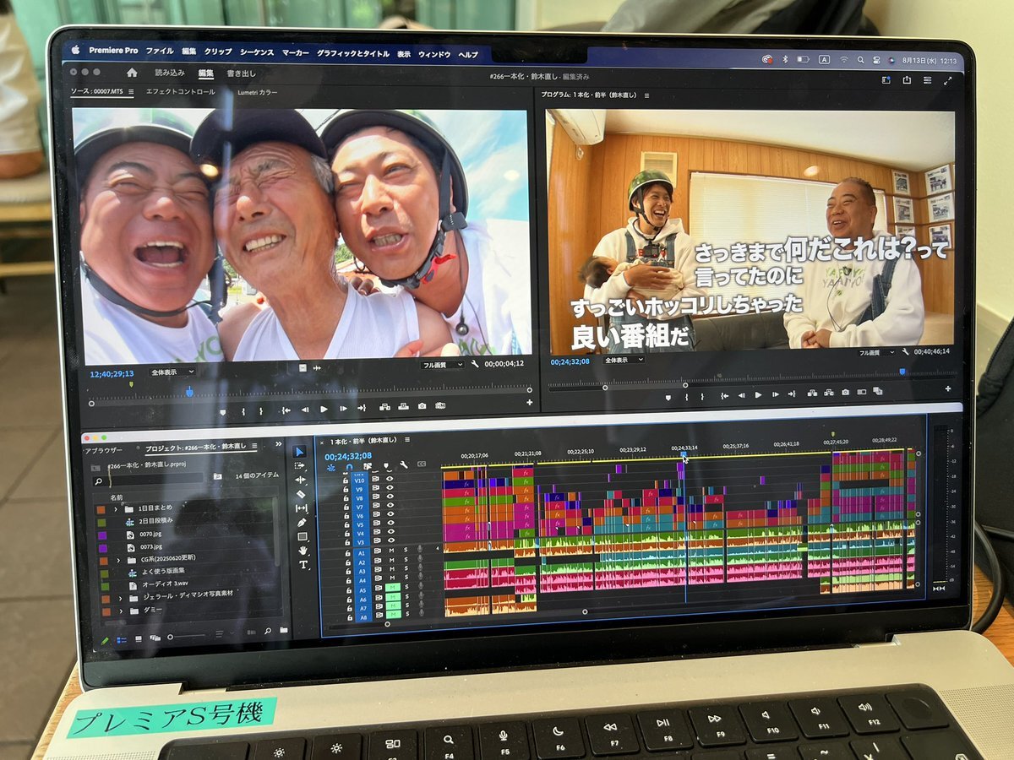Image resolution: width=1014 pixels, height=760 pixels.
Task: Open the macOS Apple menu
Action: coord(76,50)
